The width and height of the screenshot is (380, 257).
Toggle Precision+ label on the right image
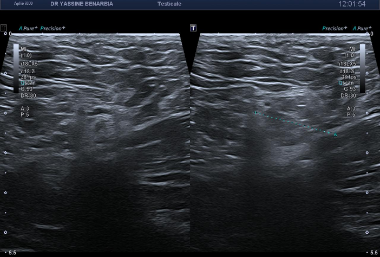(x=335, y=28)
